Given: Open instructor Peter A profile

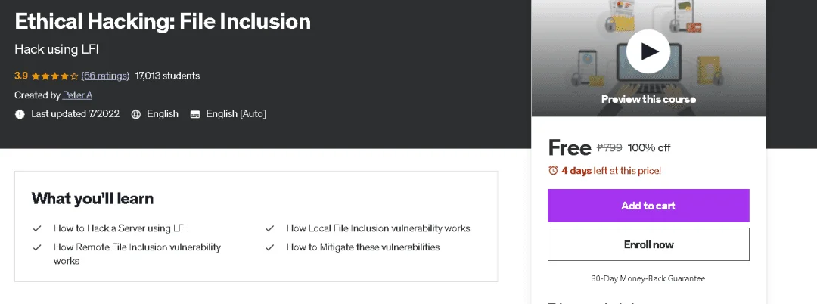Looking at the screenshot, I should [77, 95].
